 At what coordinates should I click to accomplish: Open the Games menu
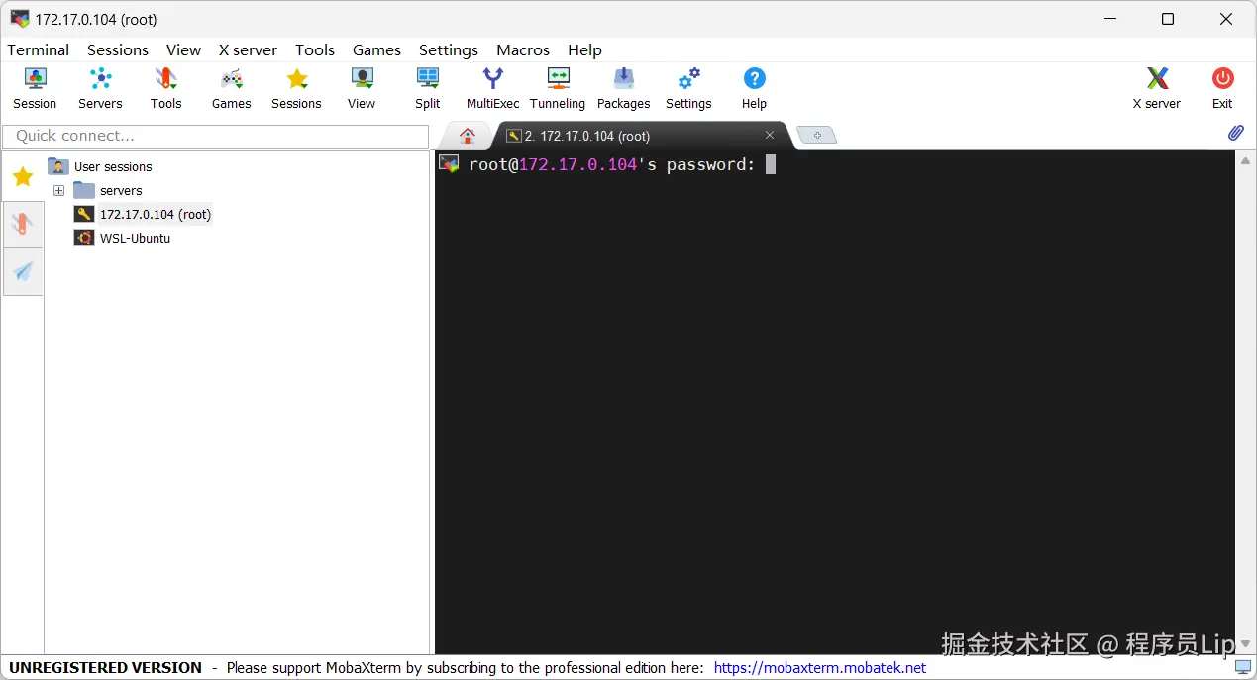point(376,49)
